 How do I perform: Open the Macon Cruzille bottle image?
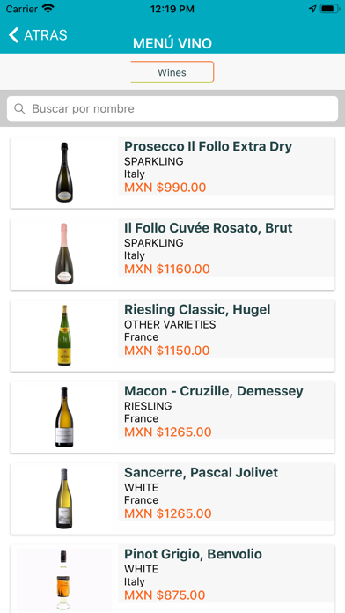tap(64, 417)
